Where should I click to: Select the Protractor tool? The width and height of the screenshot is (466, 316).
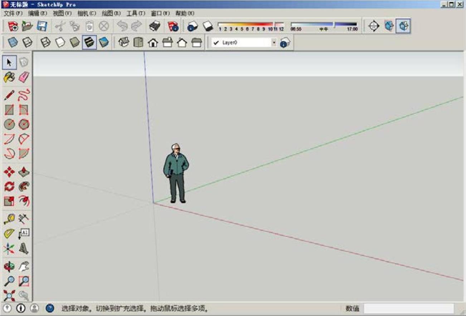tap(9, 233)
